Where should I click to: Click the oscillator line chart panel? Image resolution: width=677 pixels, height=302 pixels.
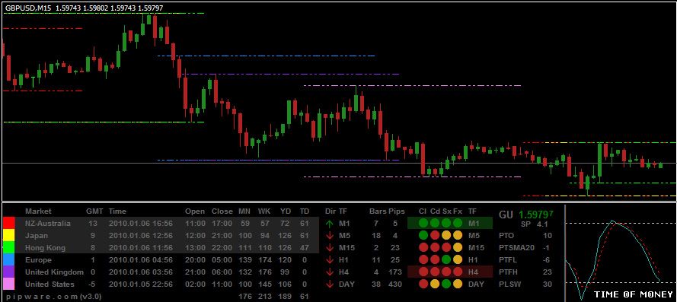click(621, 253)
